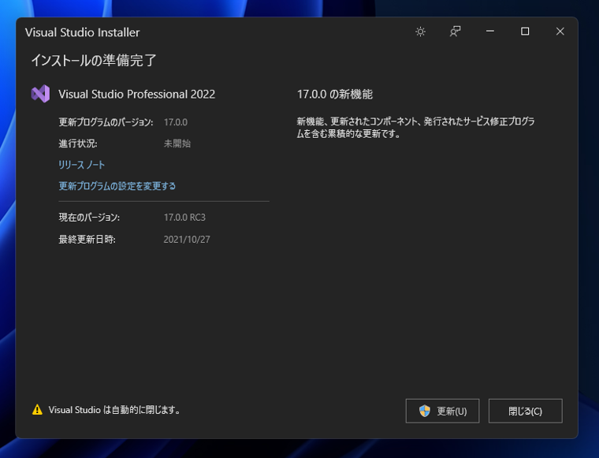The height and width of the screenshot is (458, 599).
Task: Open 更新プログラムの設定を変更する link
Action: click(117, 186)
